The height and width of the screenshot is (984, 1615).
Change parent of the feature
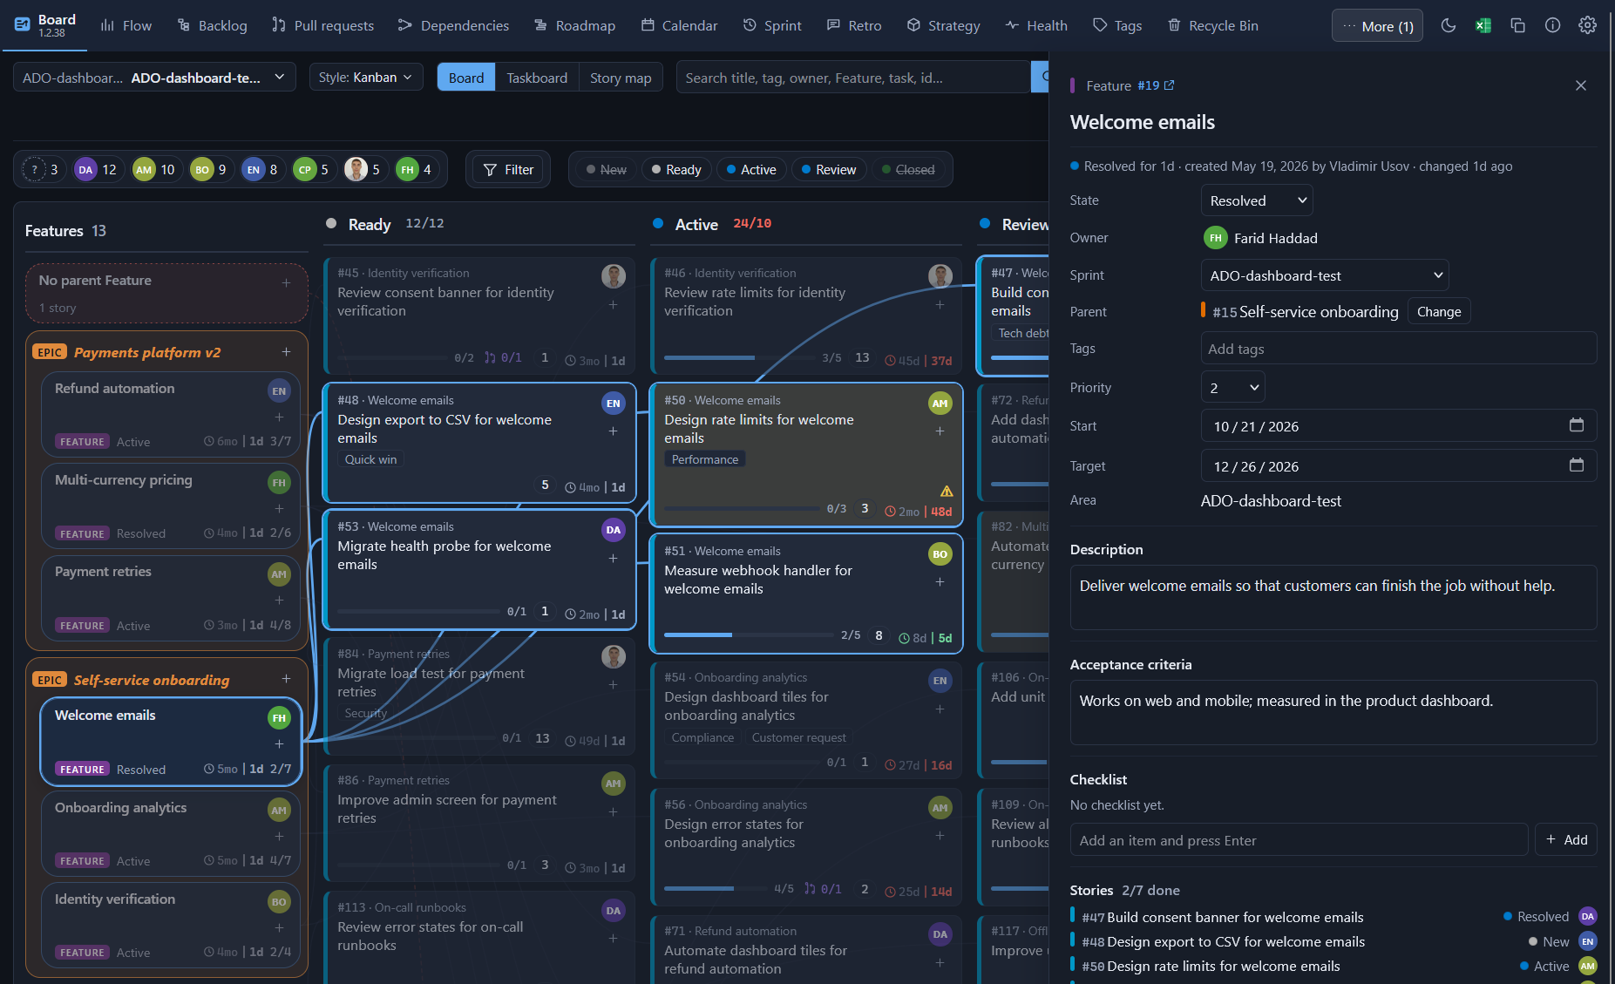(1439, 311)
